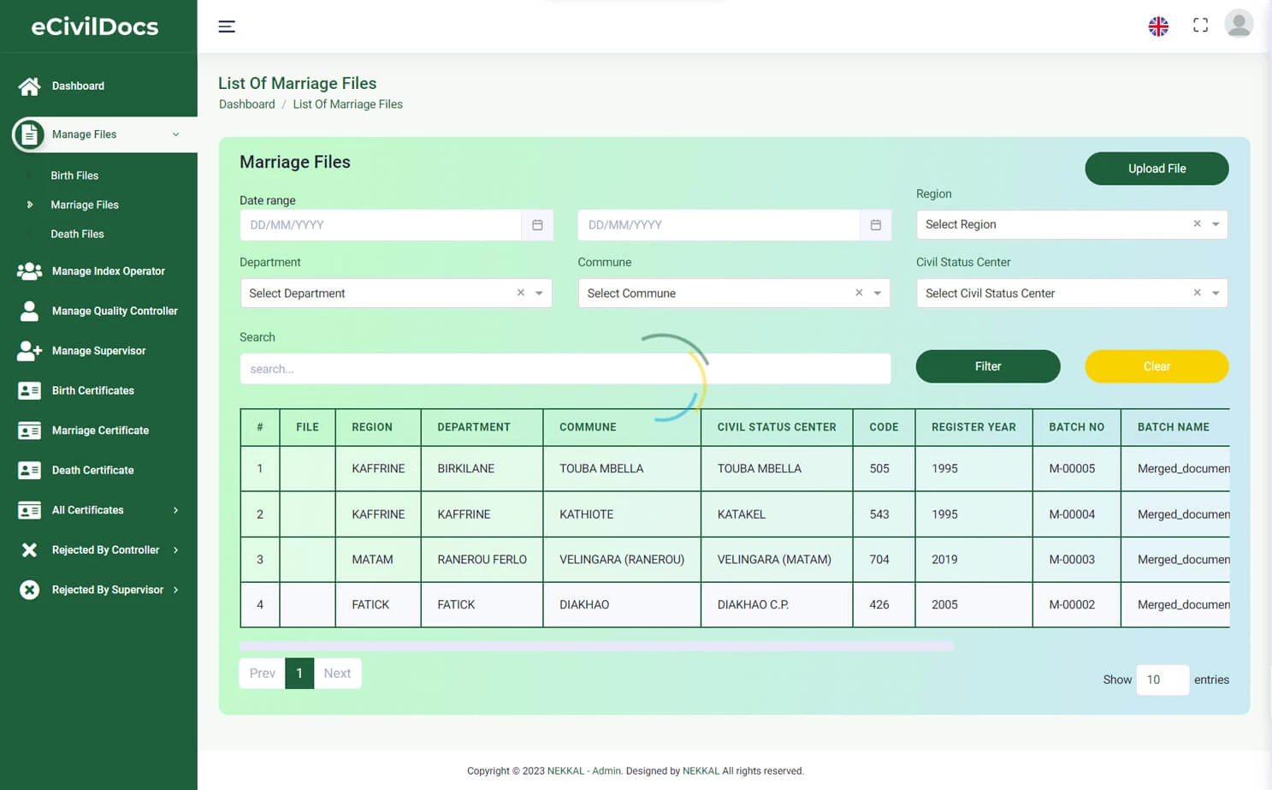The image size is (1272, 790).
Task: Click the hamburger menu to collapse sidebar
Action: coord(226,27)
